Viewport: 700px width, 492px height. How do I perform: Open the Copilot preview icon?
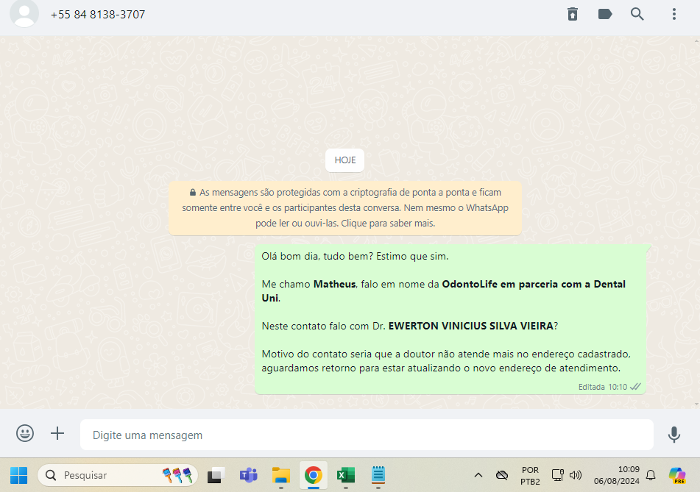tap(676, 476)
